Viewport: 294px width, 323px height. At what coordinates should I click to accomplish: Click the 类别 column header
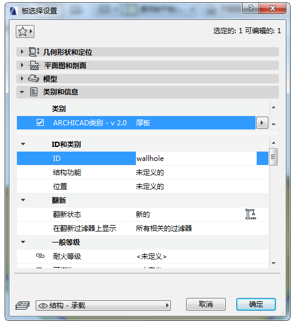click(x=59, y=109)
